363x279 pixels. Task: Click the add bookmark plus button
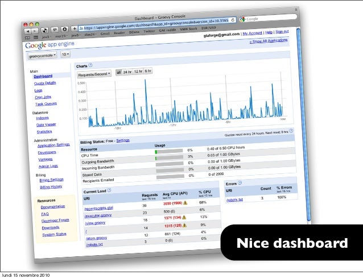75,28
